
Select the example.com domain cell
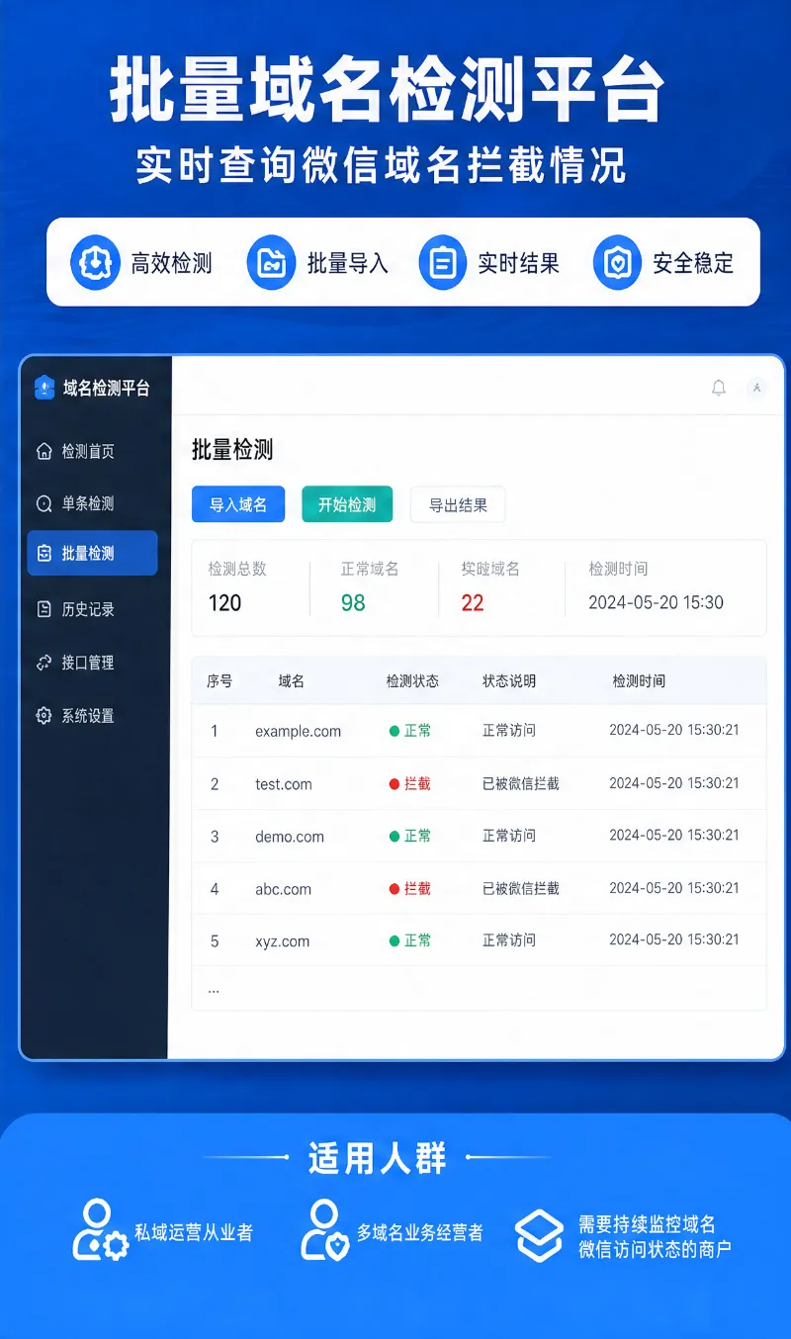coord(298,732)
